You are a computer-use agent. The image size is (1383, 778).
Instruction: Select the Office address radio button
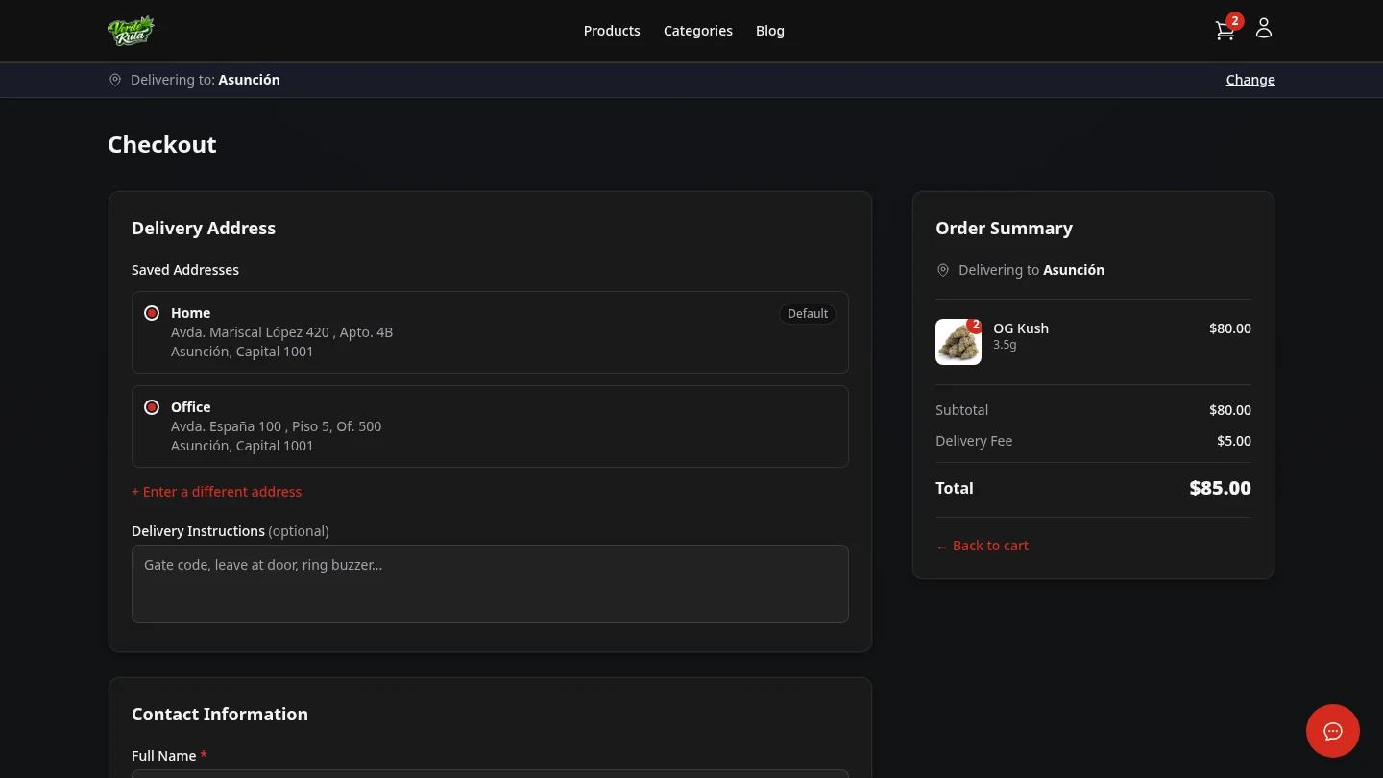(152, 407)
